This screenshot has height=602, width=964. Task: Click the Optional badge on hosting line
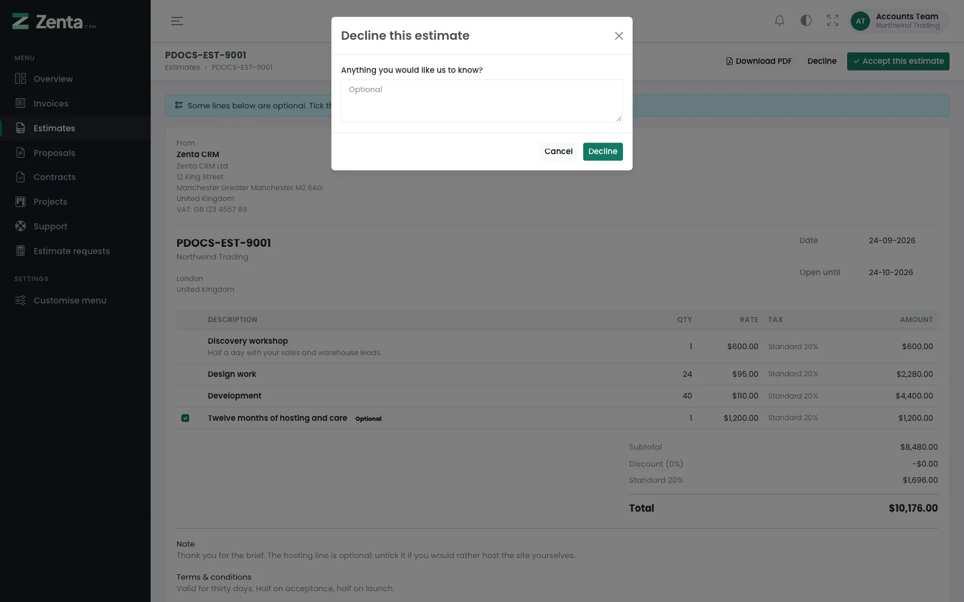pyautogui.click(x=368, y=418)
